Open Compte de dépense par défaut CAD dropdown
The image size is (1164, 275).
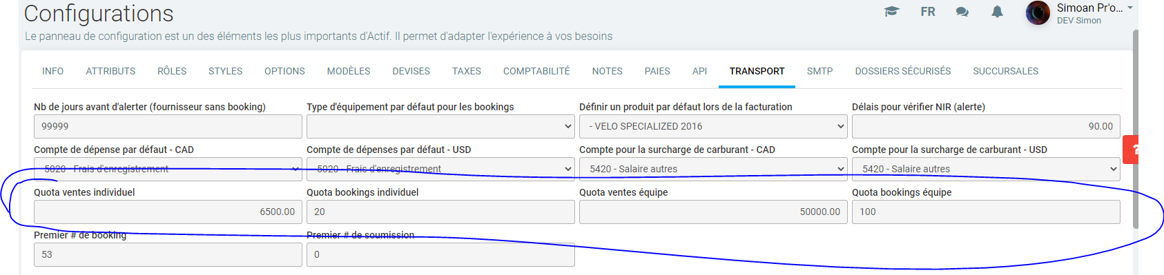[168, 169]
